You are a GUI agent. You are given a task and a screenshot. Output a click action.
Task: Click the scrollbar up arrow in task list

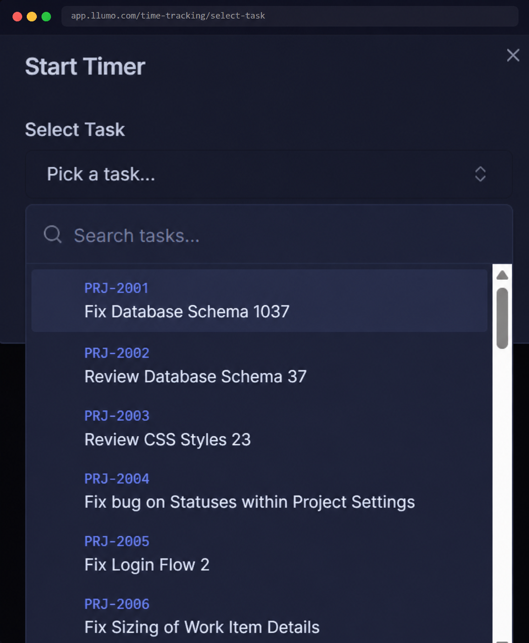pos(502,275)
